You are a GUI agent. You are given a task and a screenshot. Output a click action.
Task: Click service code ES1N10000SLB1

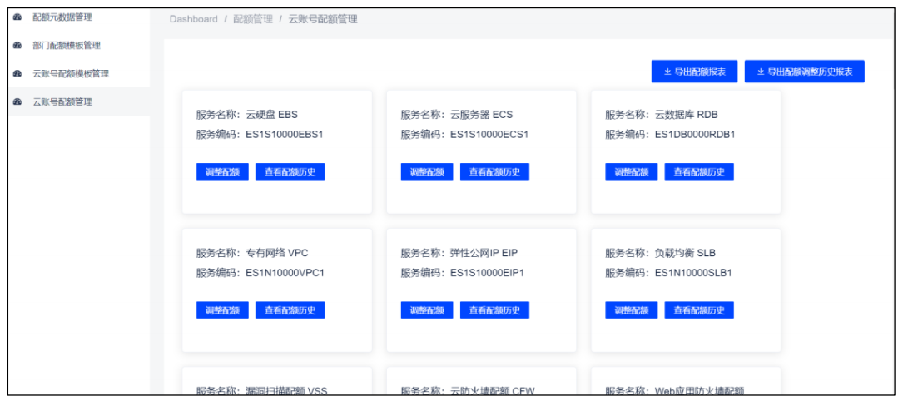point(693,273)
